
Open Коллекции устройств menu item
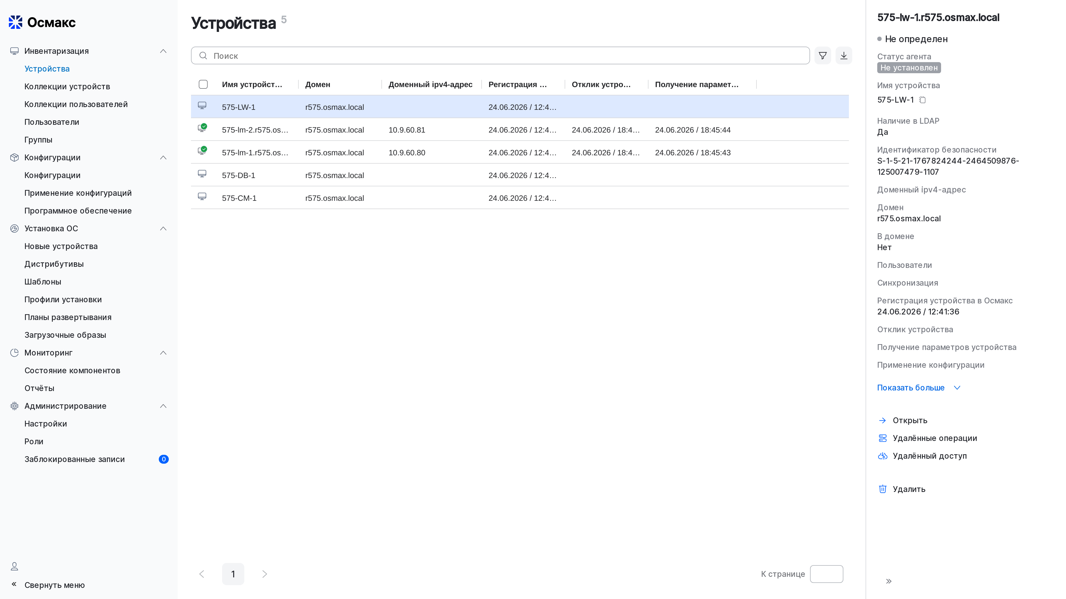(x=67, y=87)
